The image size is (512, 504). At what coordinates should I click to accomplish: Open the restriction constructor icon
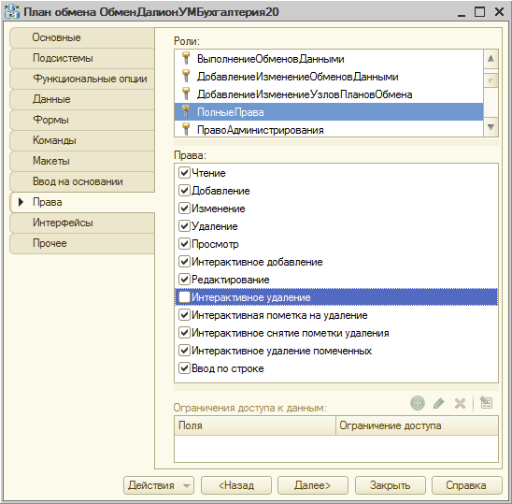pos(486,402)
